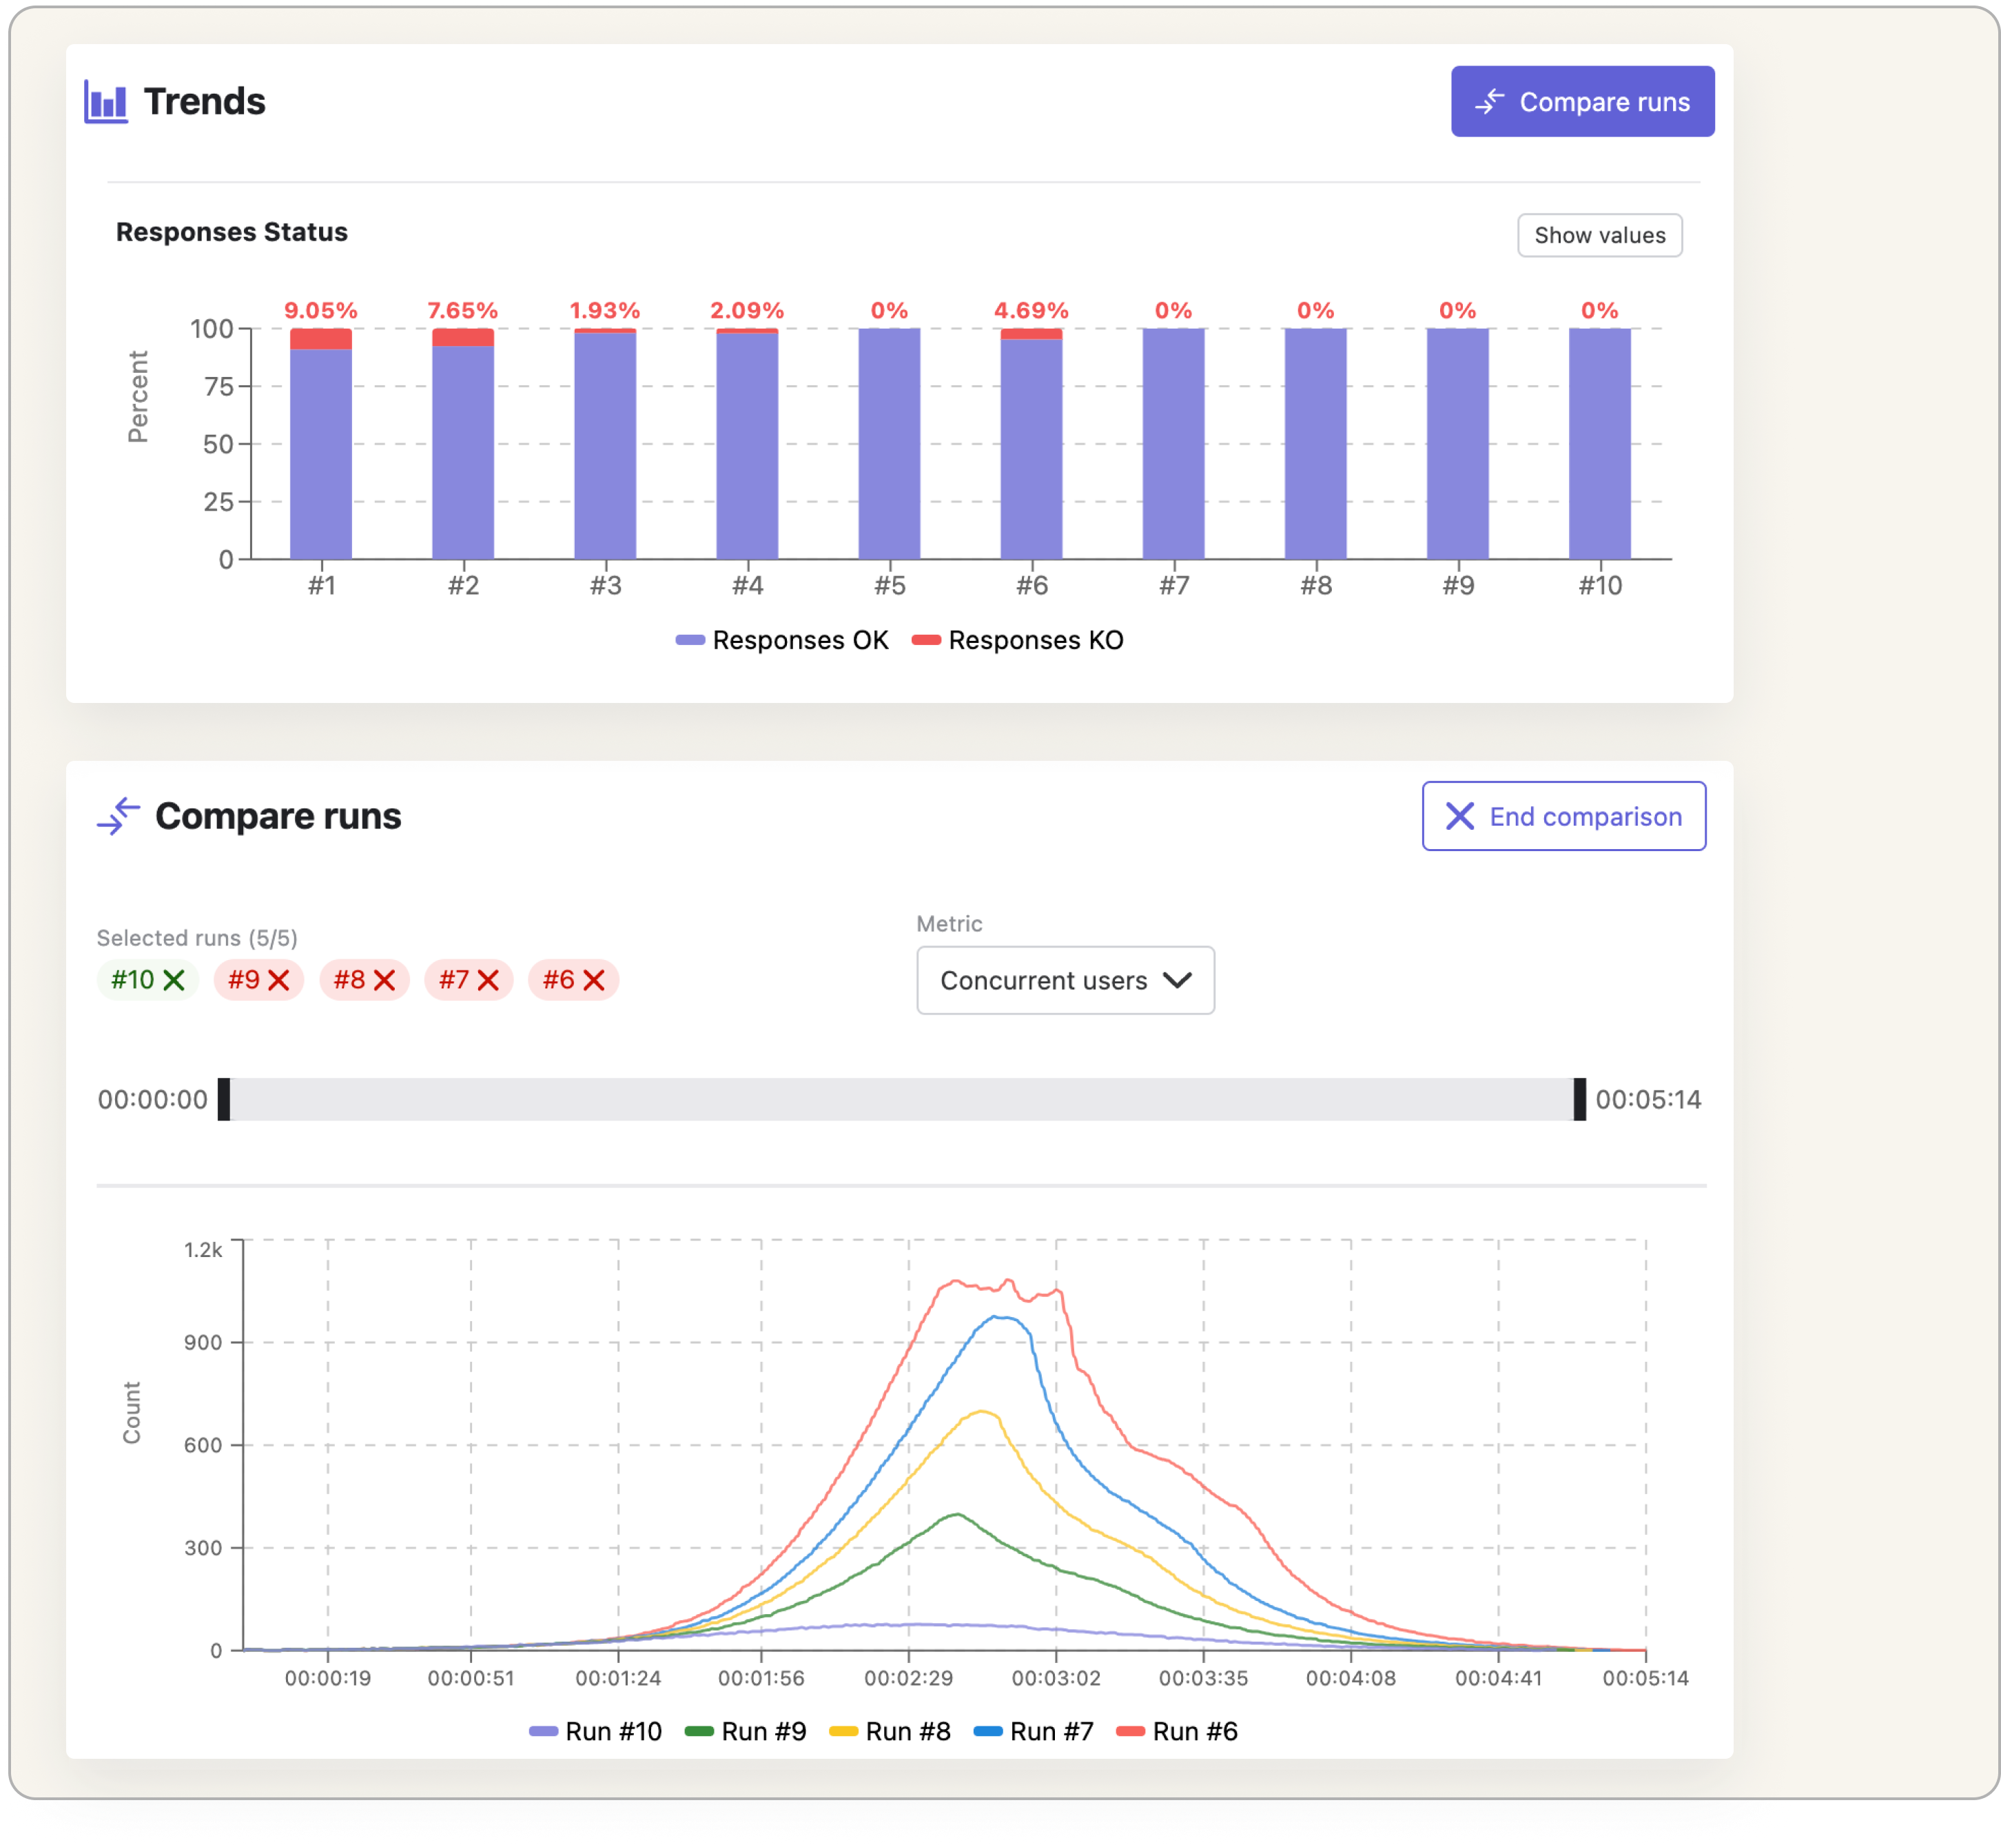Click the right handle of the time range slider
This screenshot has height=1847, width=2001.
tap(1579, 1099)
